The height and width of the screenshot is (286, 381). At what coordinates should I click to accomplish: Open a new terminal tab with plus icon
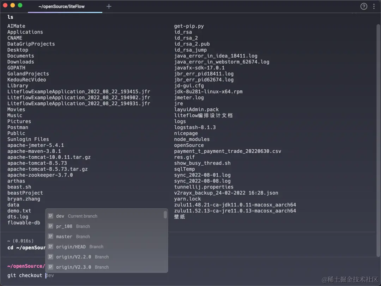coord(109,6)
